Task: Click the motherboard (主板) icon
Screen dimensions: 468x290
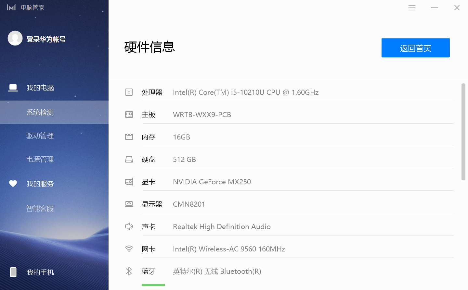Action: (x=129, y=115)
